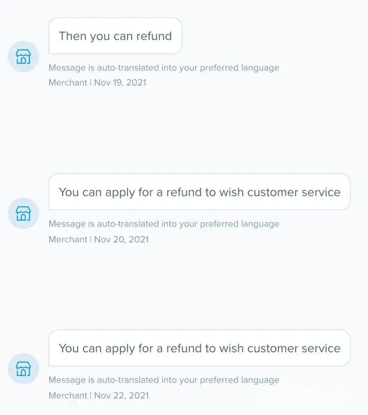Screen dimensions: 368x415
Task: Tap the merchant storefront icon beside Nov 22 message
Action: [23, 369]
